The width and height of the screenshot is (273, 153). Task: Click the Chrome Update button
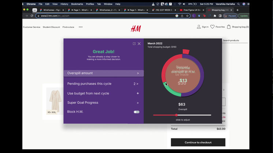click(x=244, y=16)
